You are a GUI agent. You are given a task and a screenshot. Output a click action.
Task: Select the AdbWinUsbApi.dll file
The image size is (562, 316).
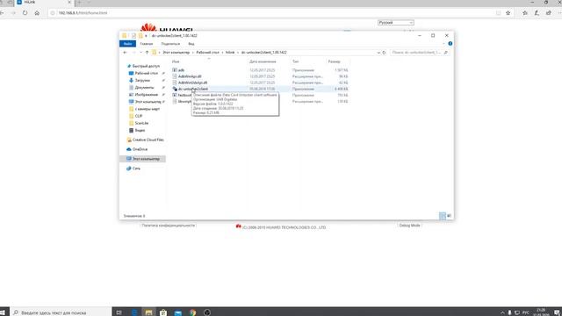[x=192, y=83]
